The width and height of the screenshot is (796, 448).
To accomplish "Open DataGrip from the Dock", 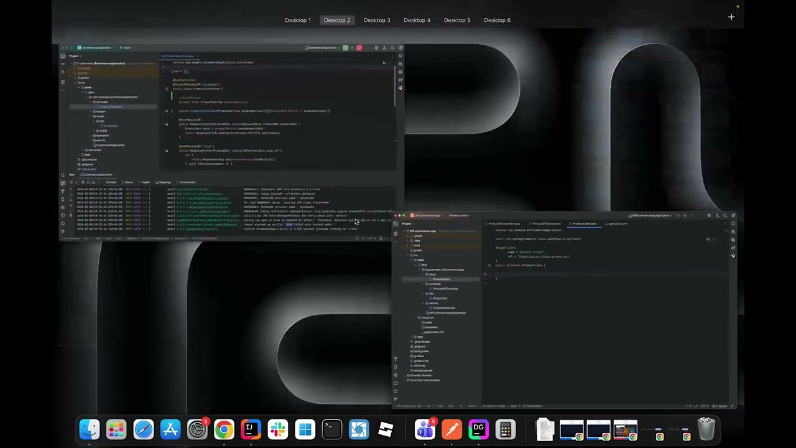I will coord(478,429).
